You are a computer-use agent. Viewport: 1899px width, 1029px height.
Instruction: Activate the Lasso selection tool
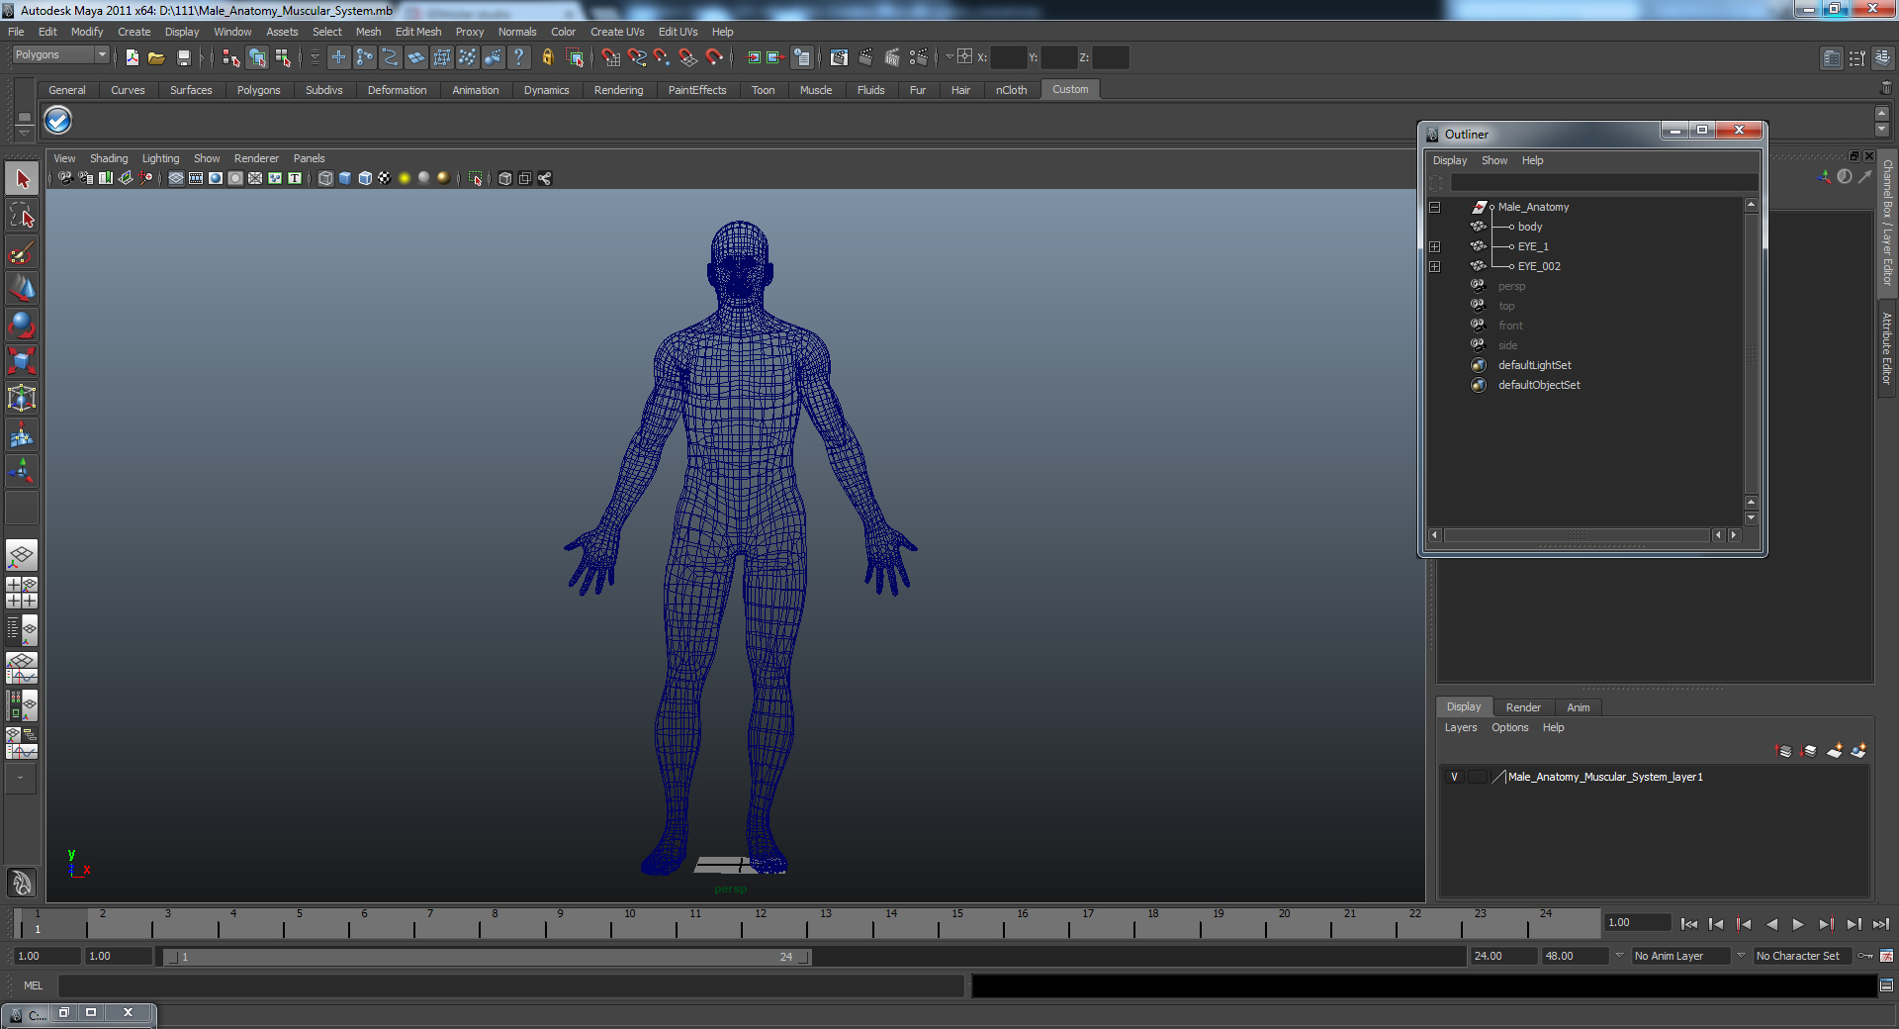(x=22, y=216)
